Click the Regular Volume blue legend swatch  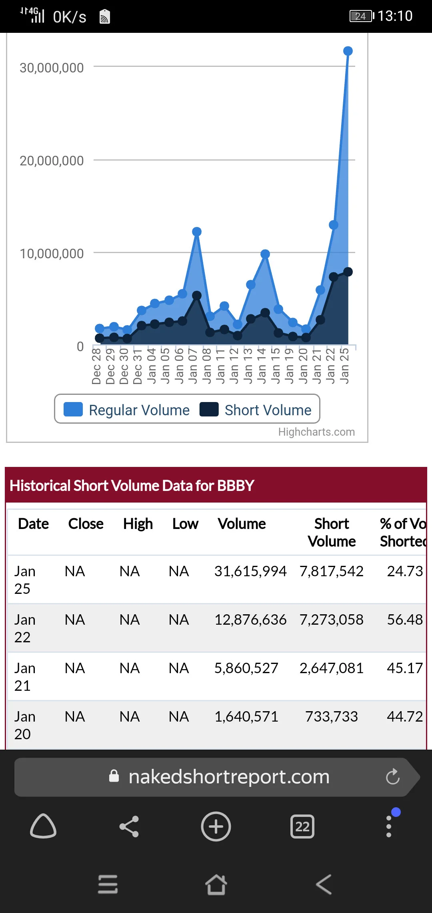coord(73,409)
